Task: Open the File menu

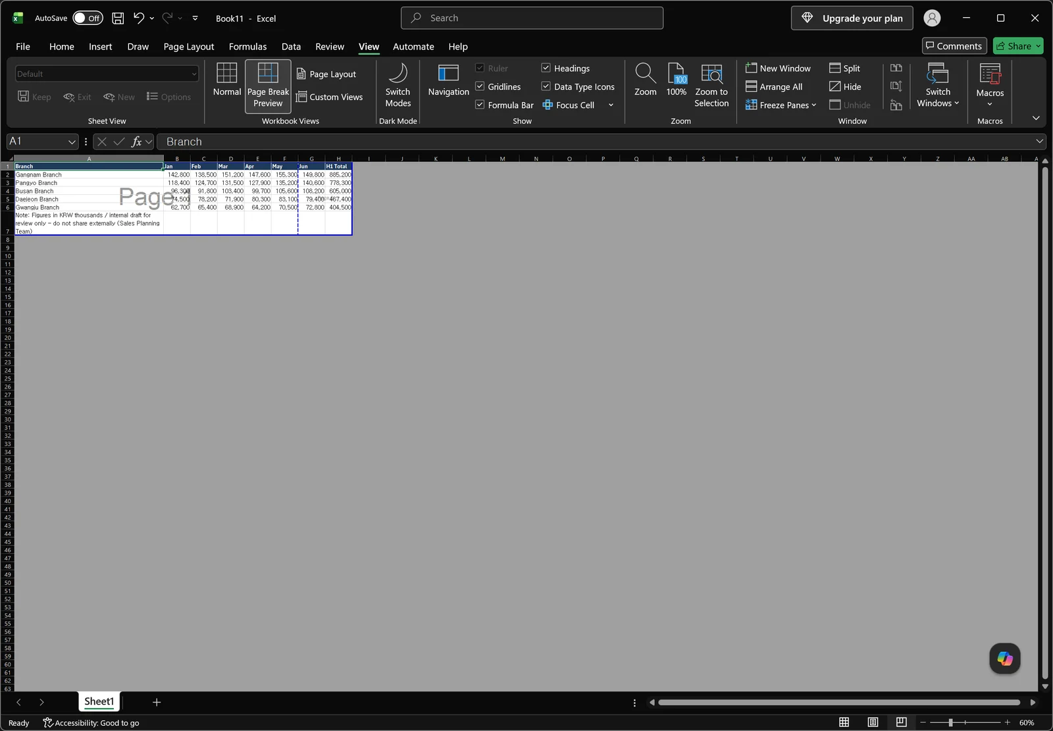Action: coord(23,47)
